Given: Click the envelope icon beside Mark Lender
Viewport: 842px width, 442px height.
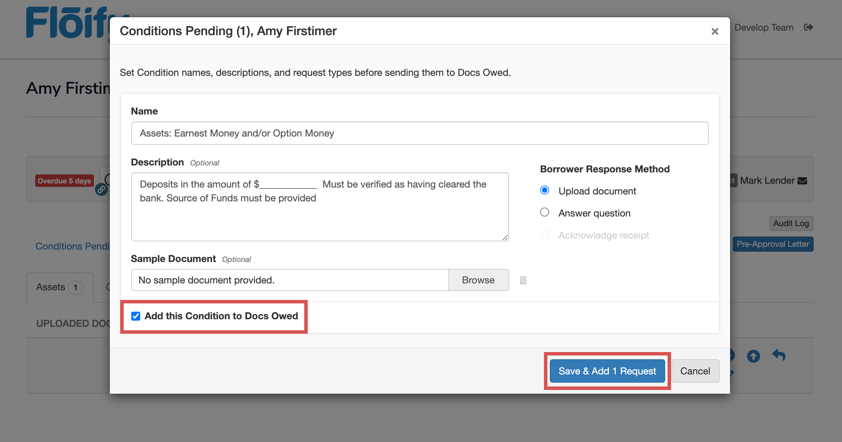Looking at the screenshot, I should tap(803, 181).
